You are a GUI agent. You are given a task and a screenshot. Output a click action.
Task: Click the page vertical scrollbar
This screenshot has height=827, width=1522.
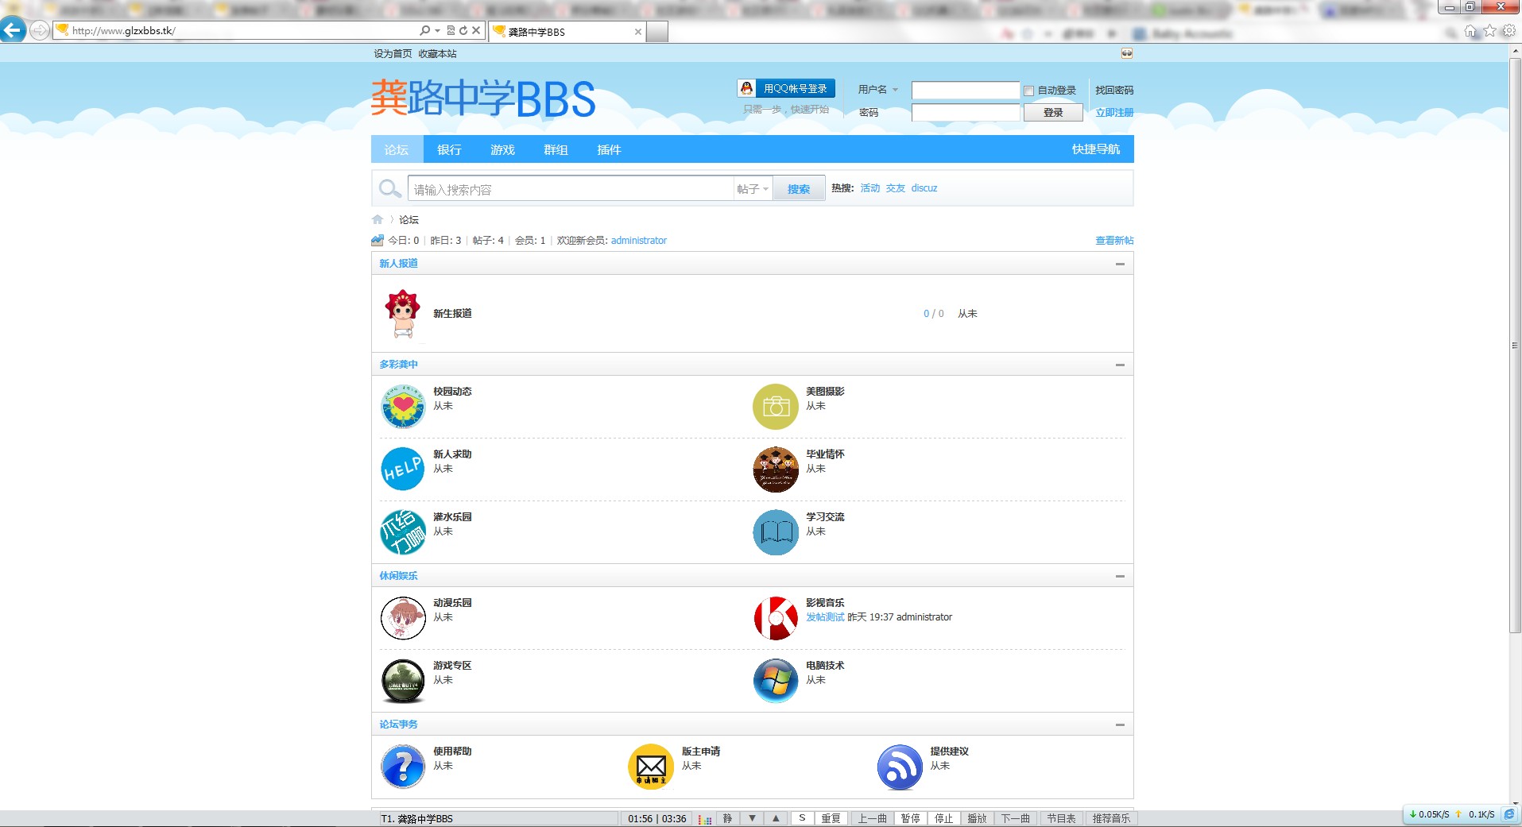click(1515, 346)
